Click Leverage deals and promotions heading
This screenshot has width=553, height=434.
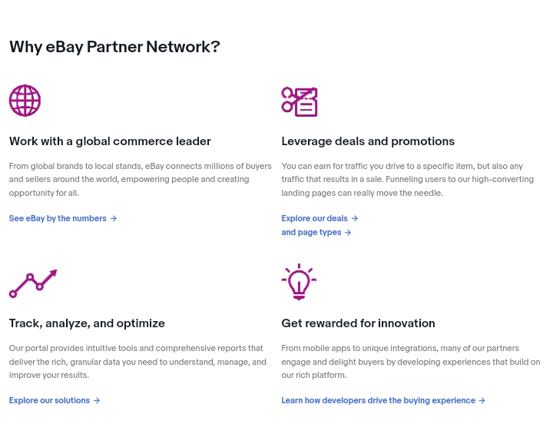[368, 141]
